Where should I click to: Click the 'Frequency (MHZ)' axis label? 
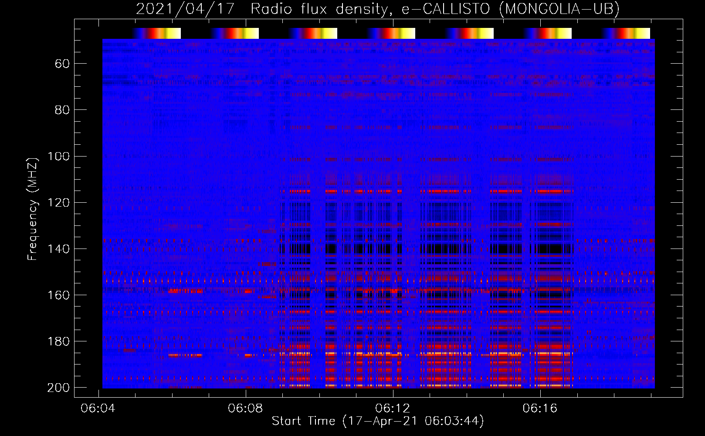33,209
